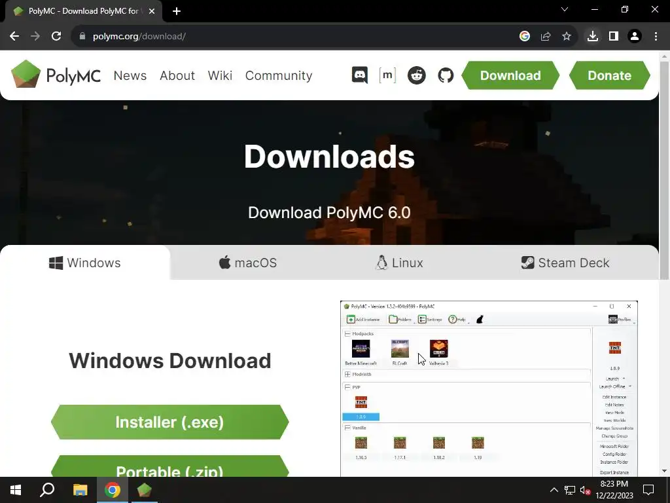
Task: Open the Wiki menu item
Action: 220,75
